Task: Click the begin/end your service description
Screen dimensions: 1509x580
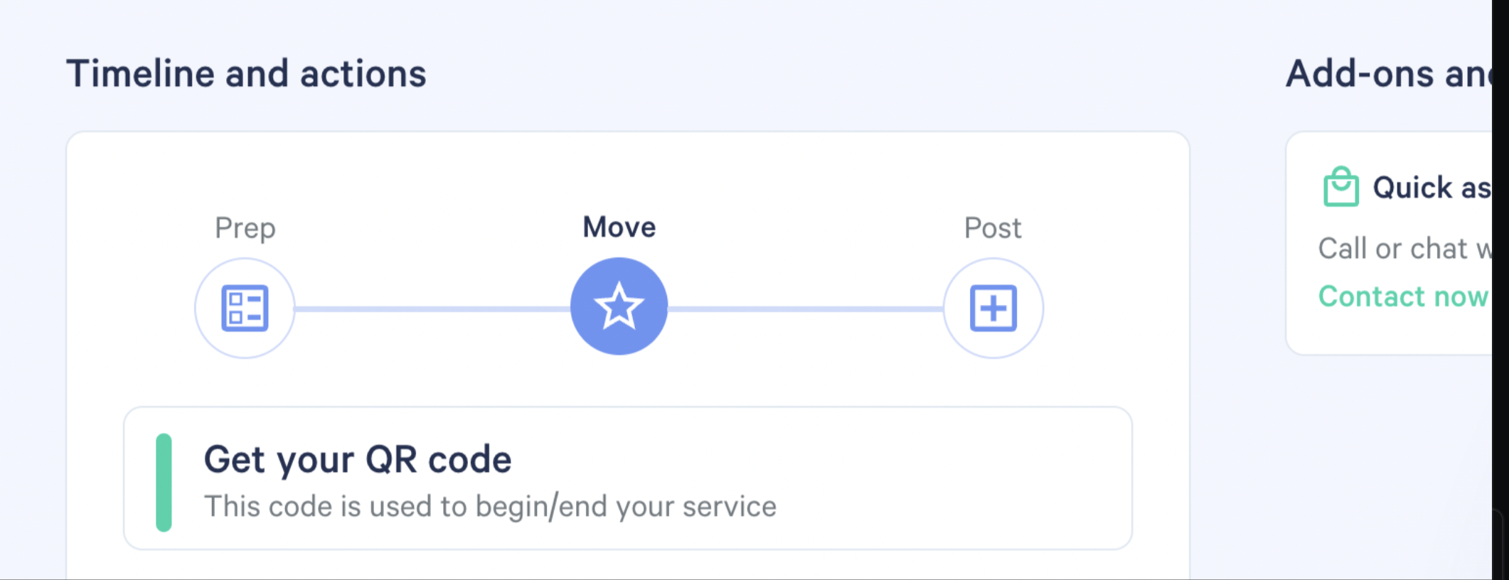Action: click(490, 507)
